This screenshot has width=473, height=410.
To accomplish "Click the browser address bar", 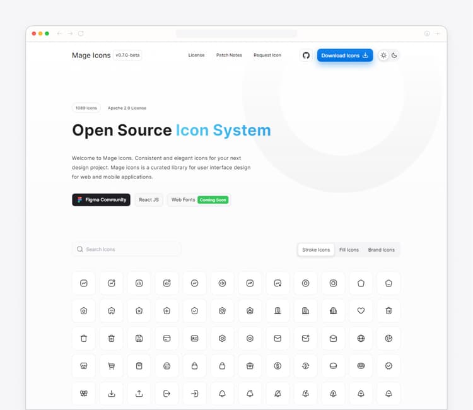I will click(x=237, y=33).
